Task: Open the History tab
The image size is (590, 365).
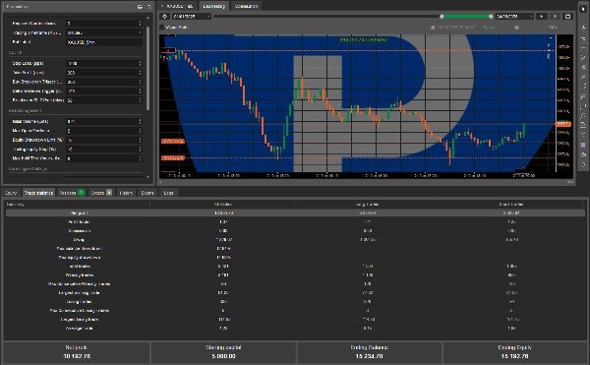Action: [126, 193]
